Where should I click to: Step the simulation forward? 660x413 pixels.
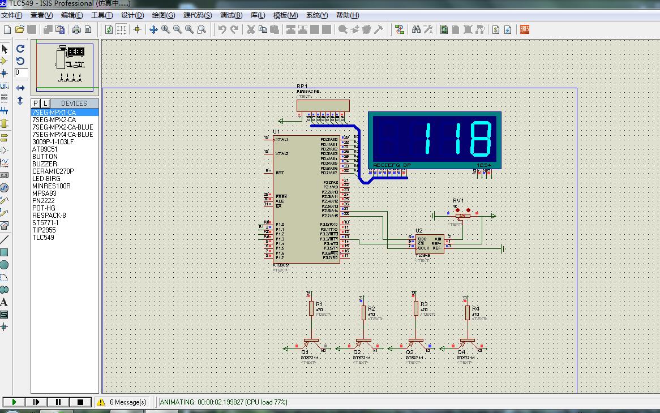36,402
